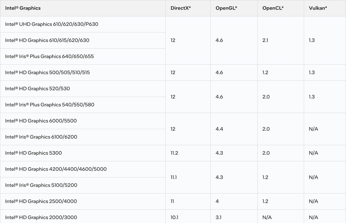Select the "3.1" OpenGL value
Screen dimensions: 346x223
[x=219, y=218]
